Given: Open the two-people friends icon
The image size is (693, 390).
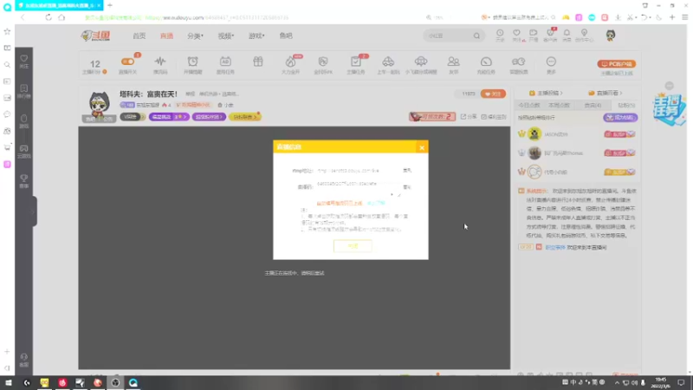Looking at the screenshot, I should pos(453,64).
